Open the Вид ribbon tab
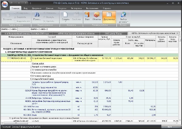The width and height of the screenshot is (182, 129). click(25, 8)
